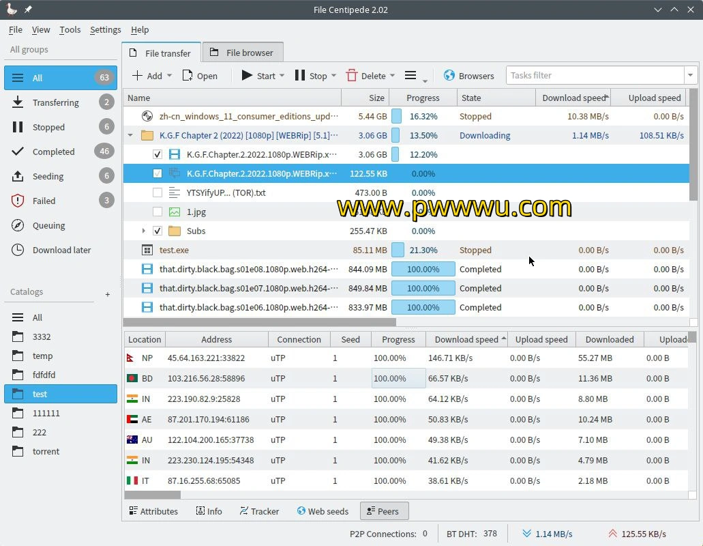Click the peers list horizontal scrollbar
703x546 pixels.
tap(153, 494)
